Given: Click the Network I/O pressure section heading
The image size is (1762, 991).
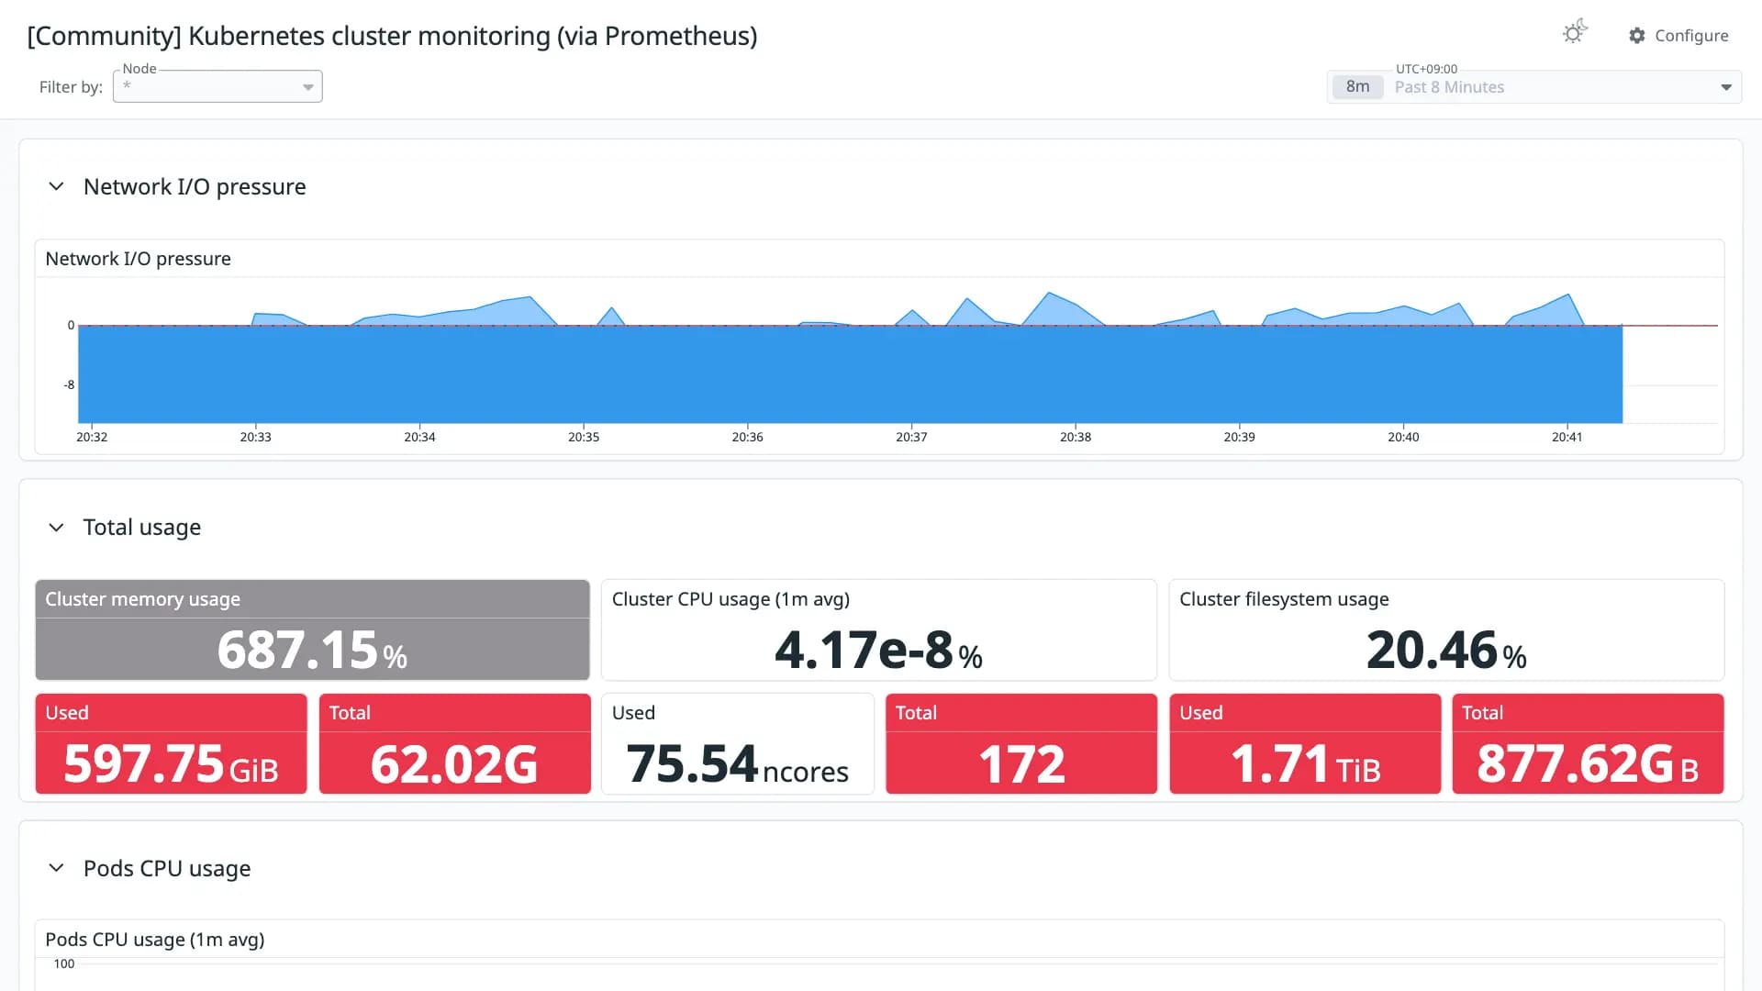Looking at the screenshot, I should click(195, 186).
